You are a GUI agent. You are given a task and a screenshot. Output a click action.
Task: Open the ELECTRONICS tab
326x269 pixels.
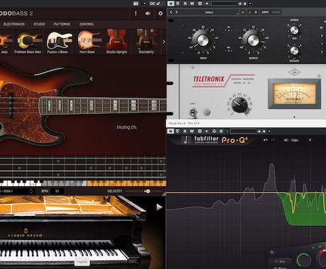[x=14, y=24]
